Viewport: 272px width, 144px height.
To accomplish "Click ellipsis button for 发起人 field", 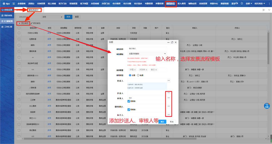I will [x=168, y=80].
